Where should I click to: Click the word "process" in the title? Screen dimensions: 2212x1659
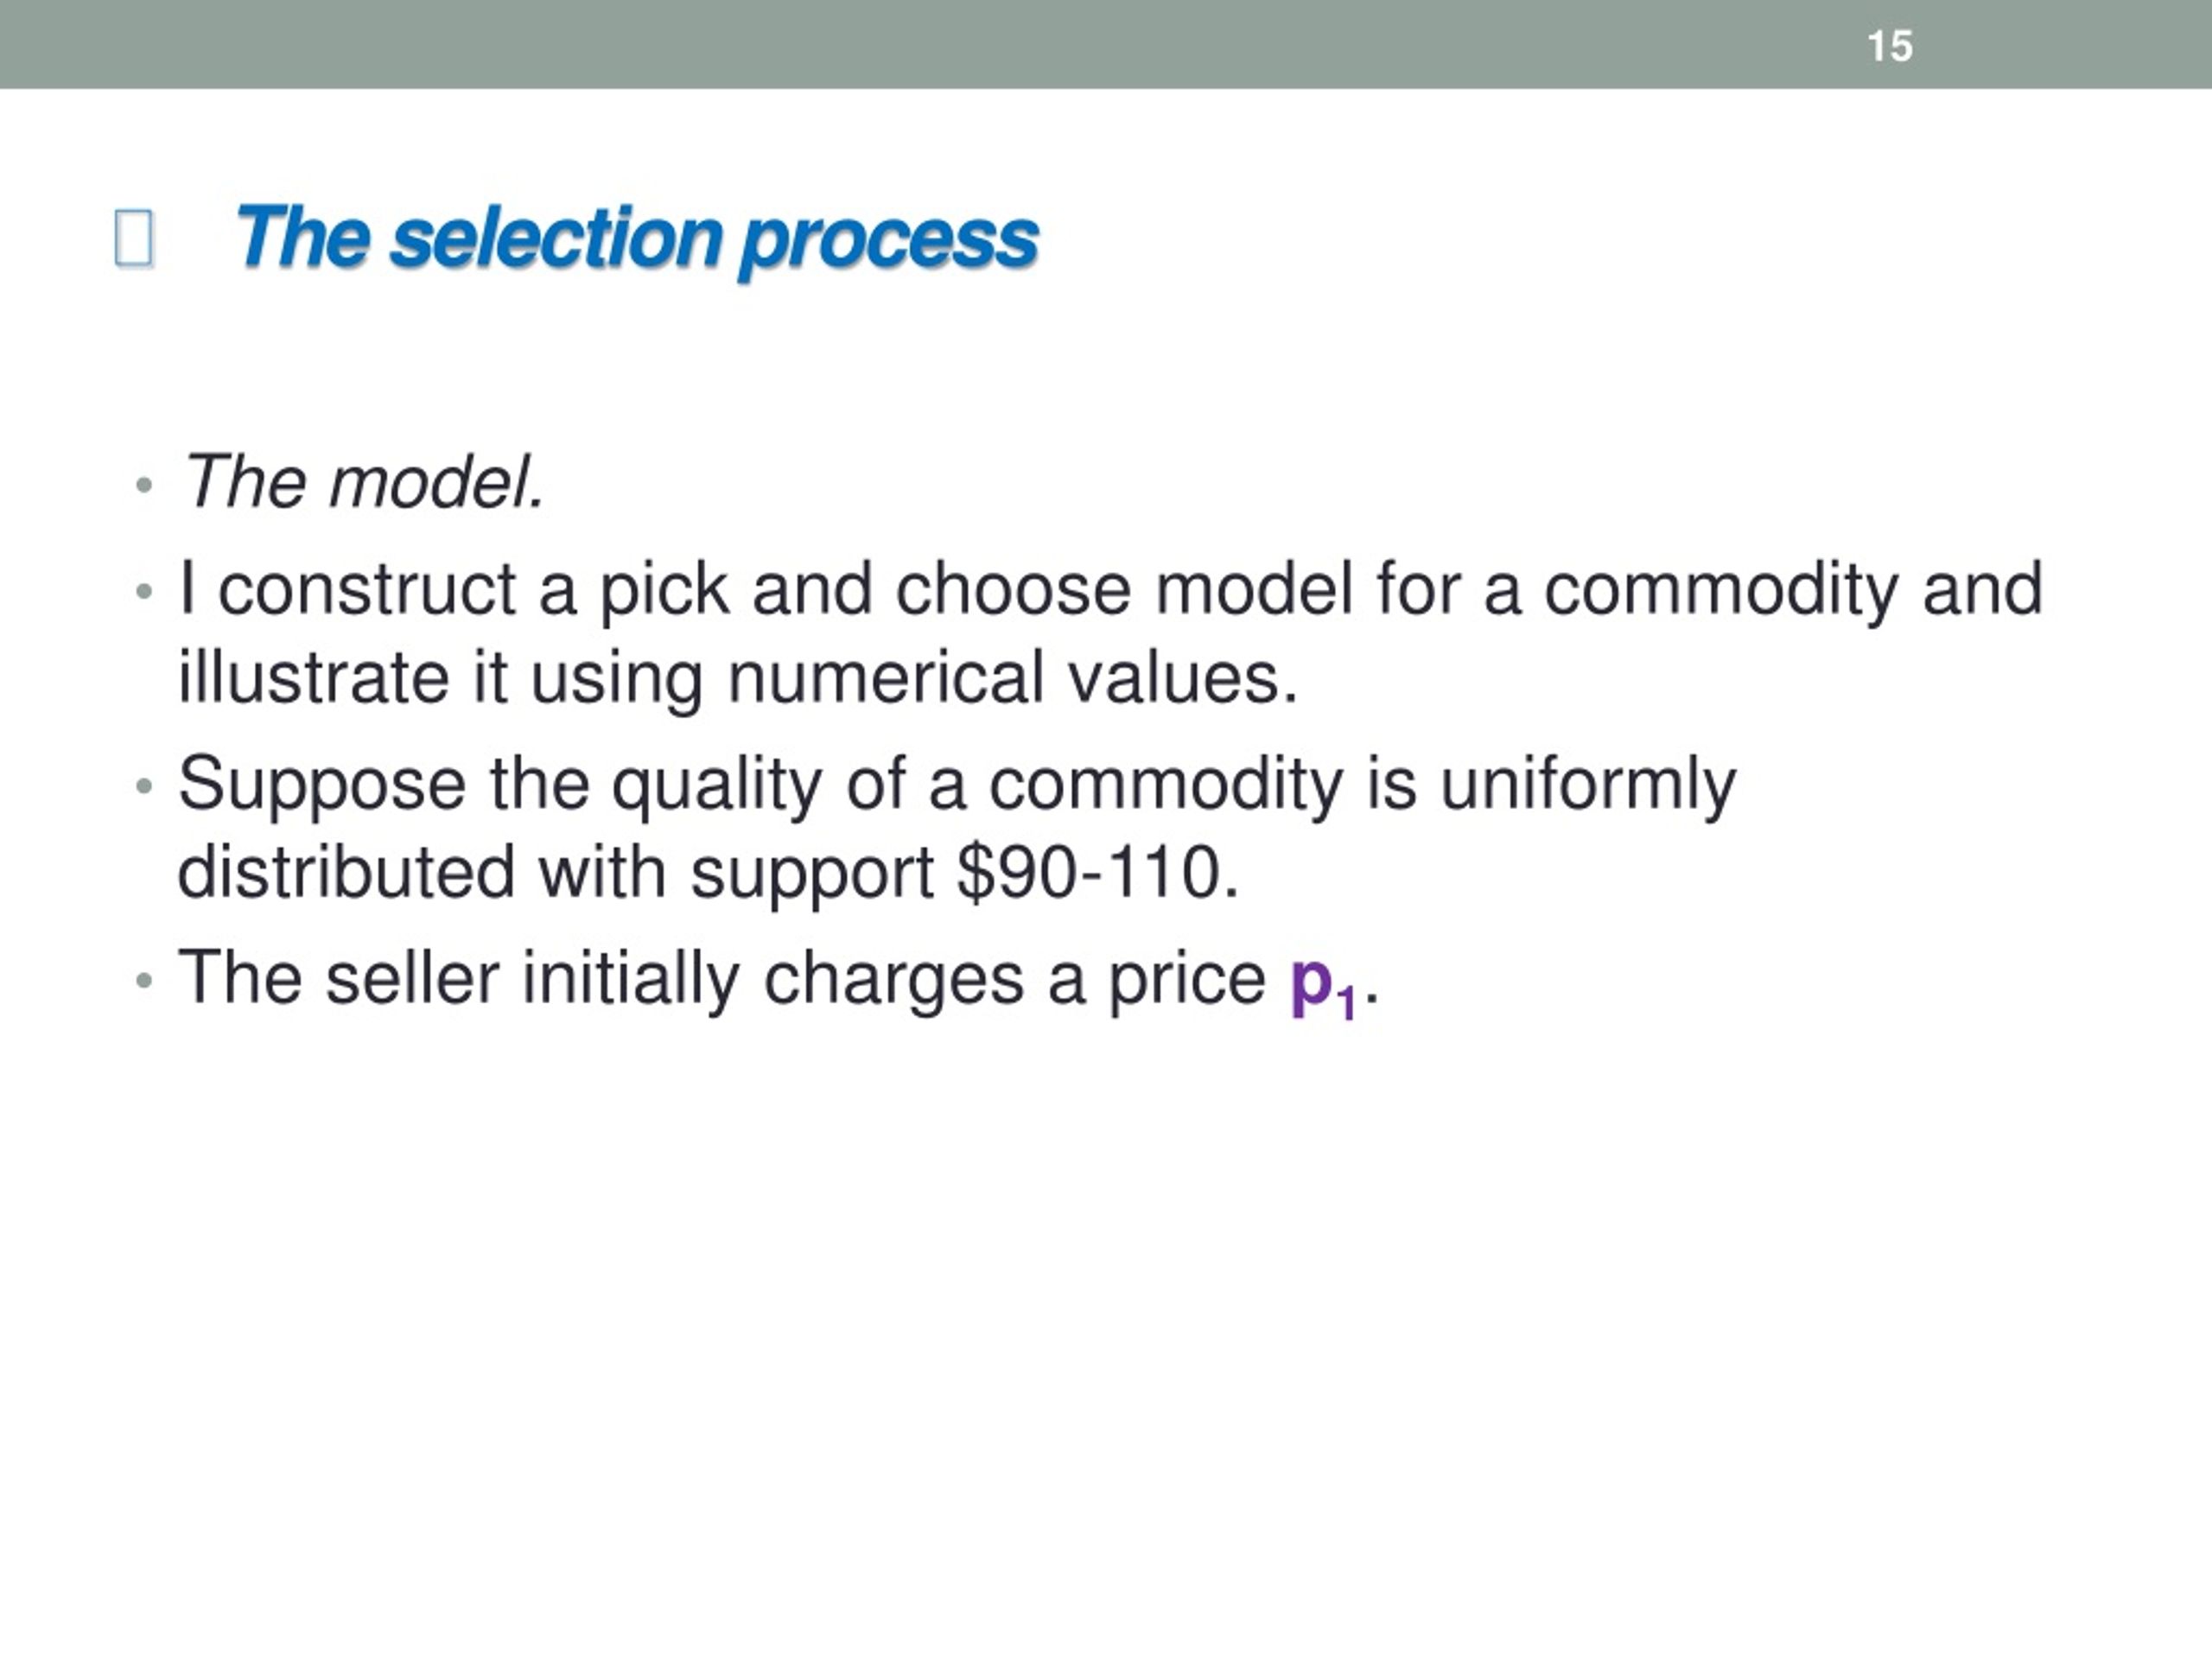[889, 242]
